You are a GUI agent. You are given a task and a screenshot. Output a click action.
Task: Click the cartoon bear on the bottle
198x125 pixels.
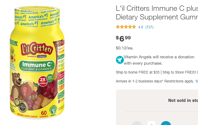click(17, 86)
